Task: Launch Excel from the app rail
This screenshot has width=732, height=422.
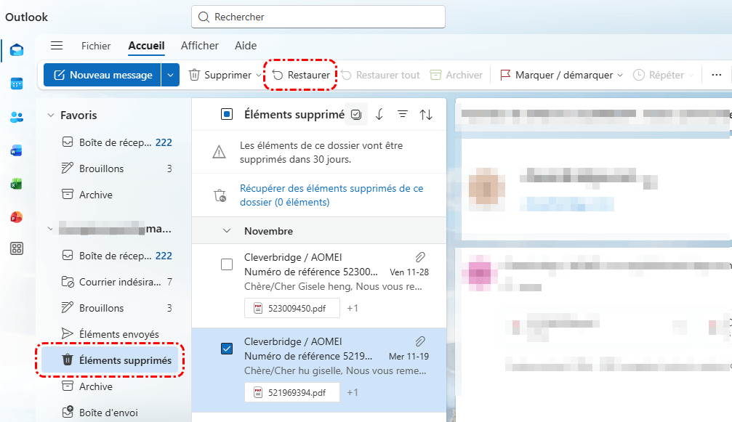Action: (x=16, y=184)
